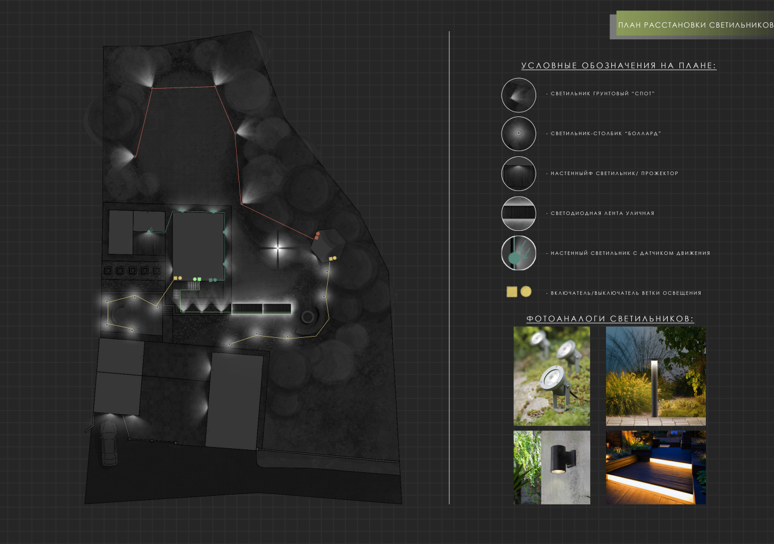
Task: Click the 'НАСТЕННЫЙФ СВЕТИЛЬНИК/ ПРОЖЕКТОР' label
Action: coord(614,173)
